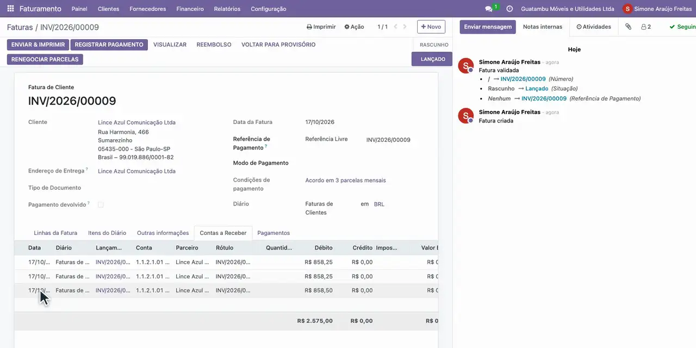
Task: Switch to the Linhas da Fatura tab
Action: click(x=55, y=233)
